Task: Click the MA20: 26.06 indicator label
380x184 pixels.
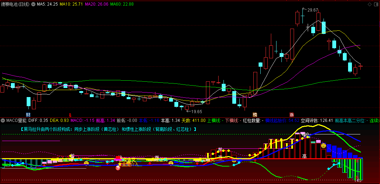Action: (97, 4)
